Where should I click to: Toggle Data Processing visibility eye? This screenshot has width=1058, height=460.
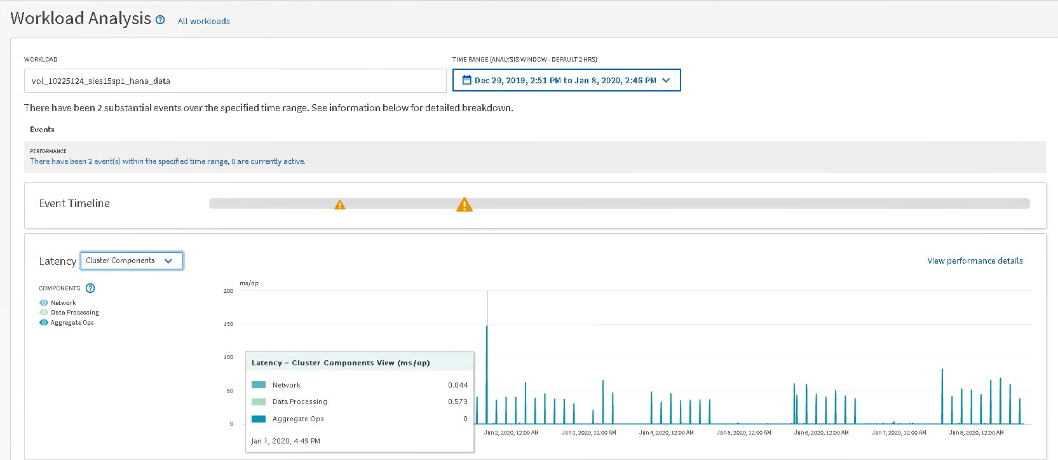coord(44,313)
